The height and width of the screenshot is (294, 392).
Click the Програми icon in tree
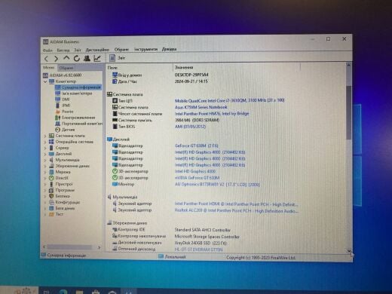point(51,190)
